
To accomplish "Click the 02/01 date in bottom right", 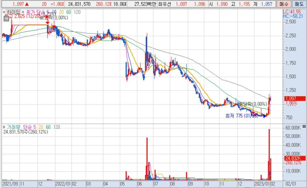I will (291, 184).
